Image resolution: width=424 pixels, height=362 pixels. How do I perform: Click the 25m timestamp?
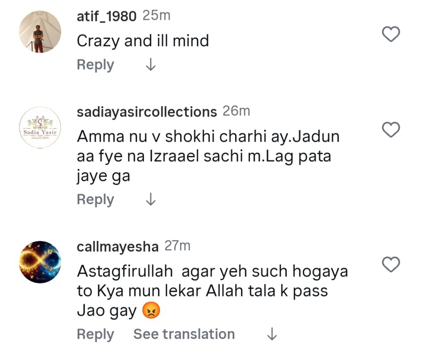click(157, 16)
